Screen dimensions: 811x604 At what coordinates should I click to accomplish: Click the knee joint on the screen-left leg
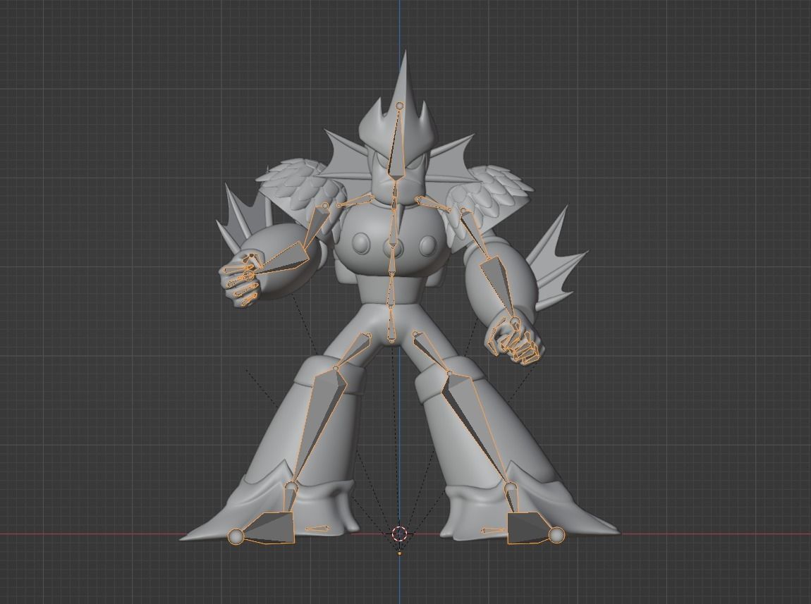tap(336, 369)
